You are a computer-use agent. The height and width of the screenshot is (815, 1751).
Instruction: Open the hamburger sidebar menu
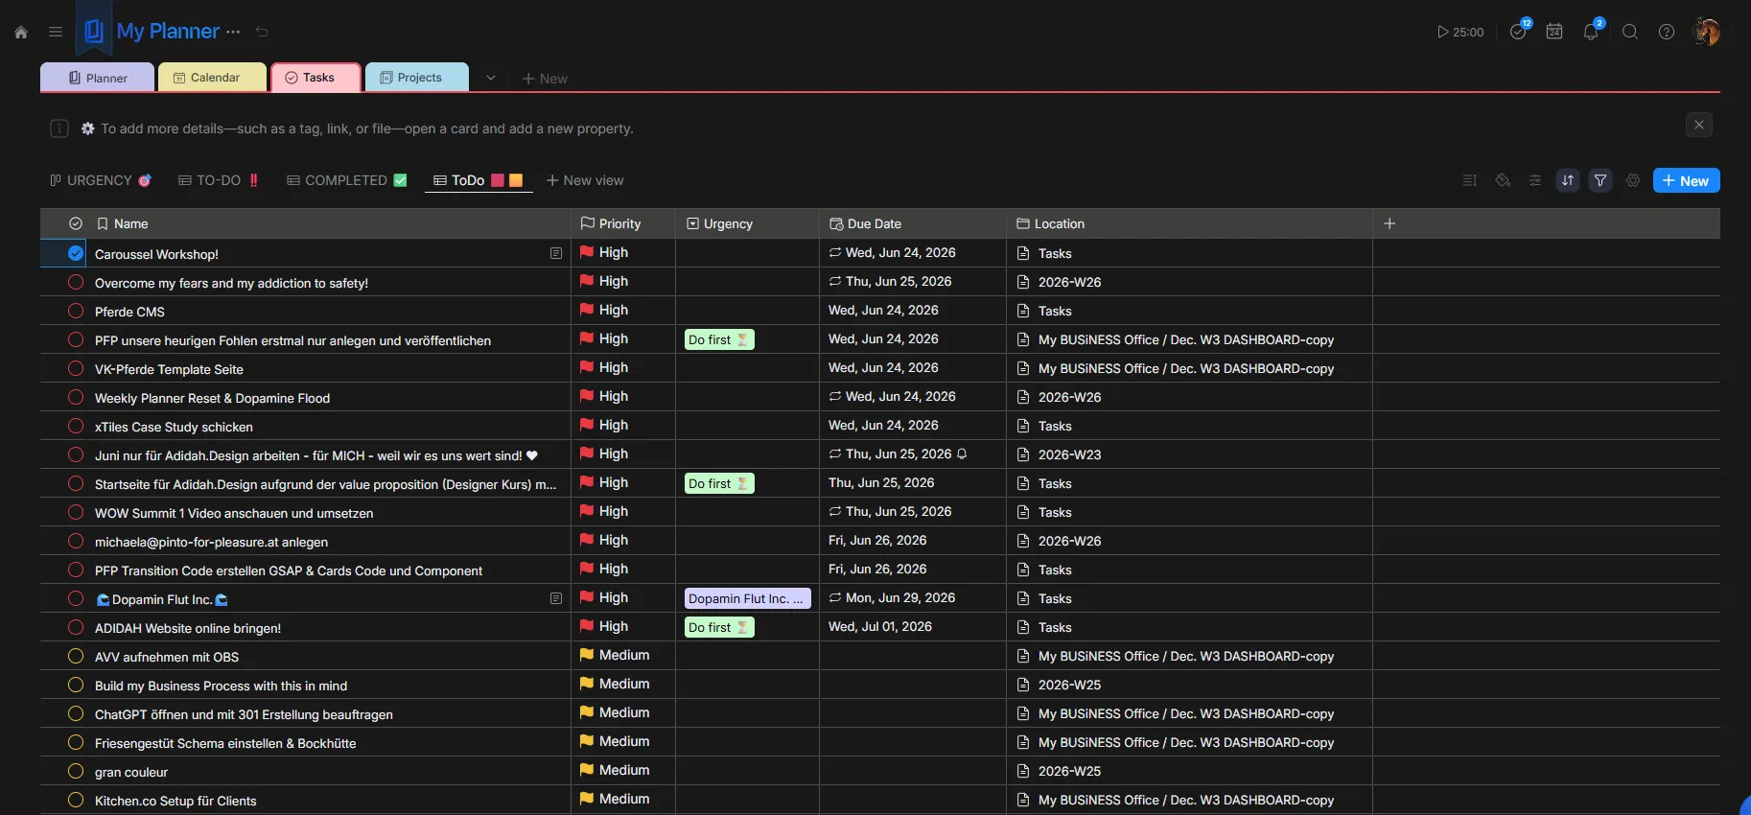click(x=56, y=32)
